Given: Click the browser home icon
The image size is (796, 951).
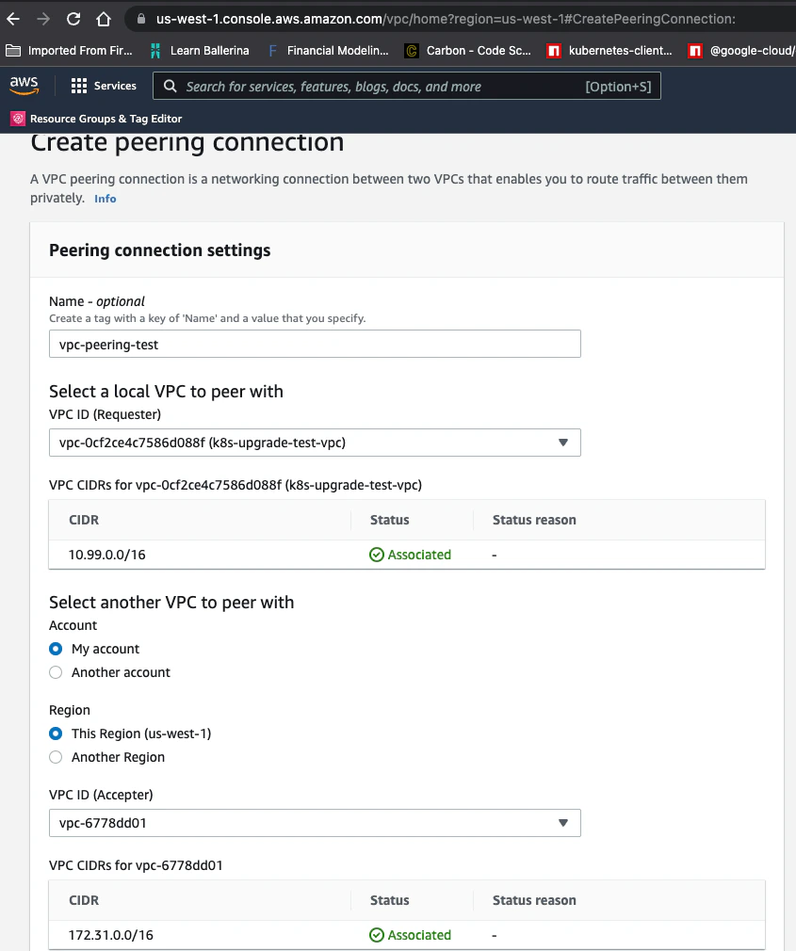Looking at the screenshot, I should [104, 19].
